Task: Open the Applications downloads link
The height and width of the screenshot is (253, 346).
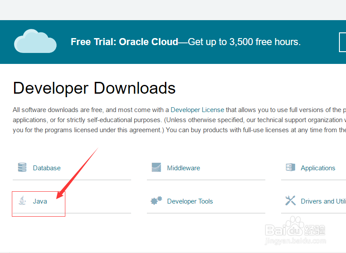Action: click(x=318, y=168)
